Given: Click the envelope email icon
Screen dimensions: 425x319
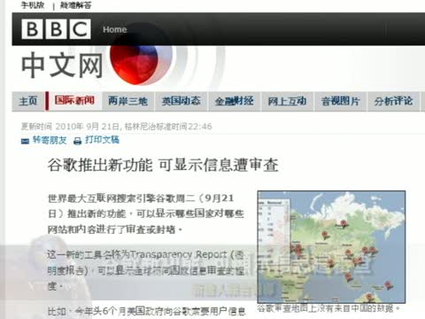Looking at the screenshot, I should pyautogui.click(x=25, y=141).
